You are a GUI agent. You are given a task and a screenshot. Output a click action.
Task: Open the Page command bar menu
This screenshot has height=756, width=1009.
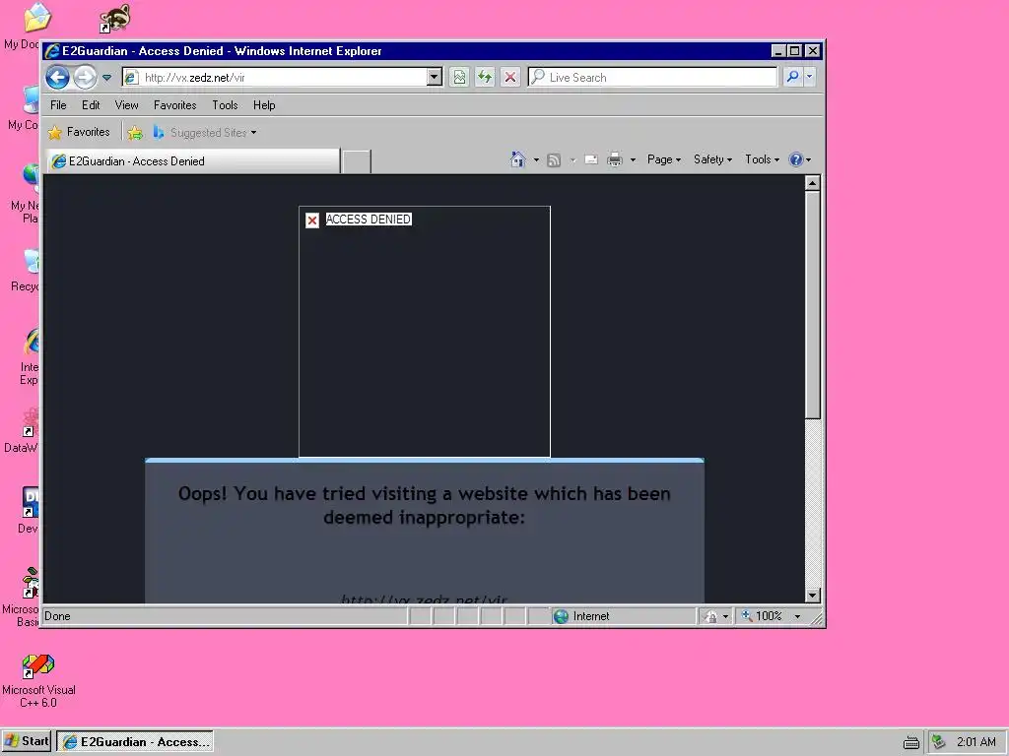663,159
